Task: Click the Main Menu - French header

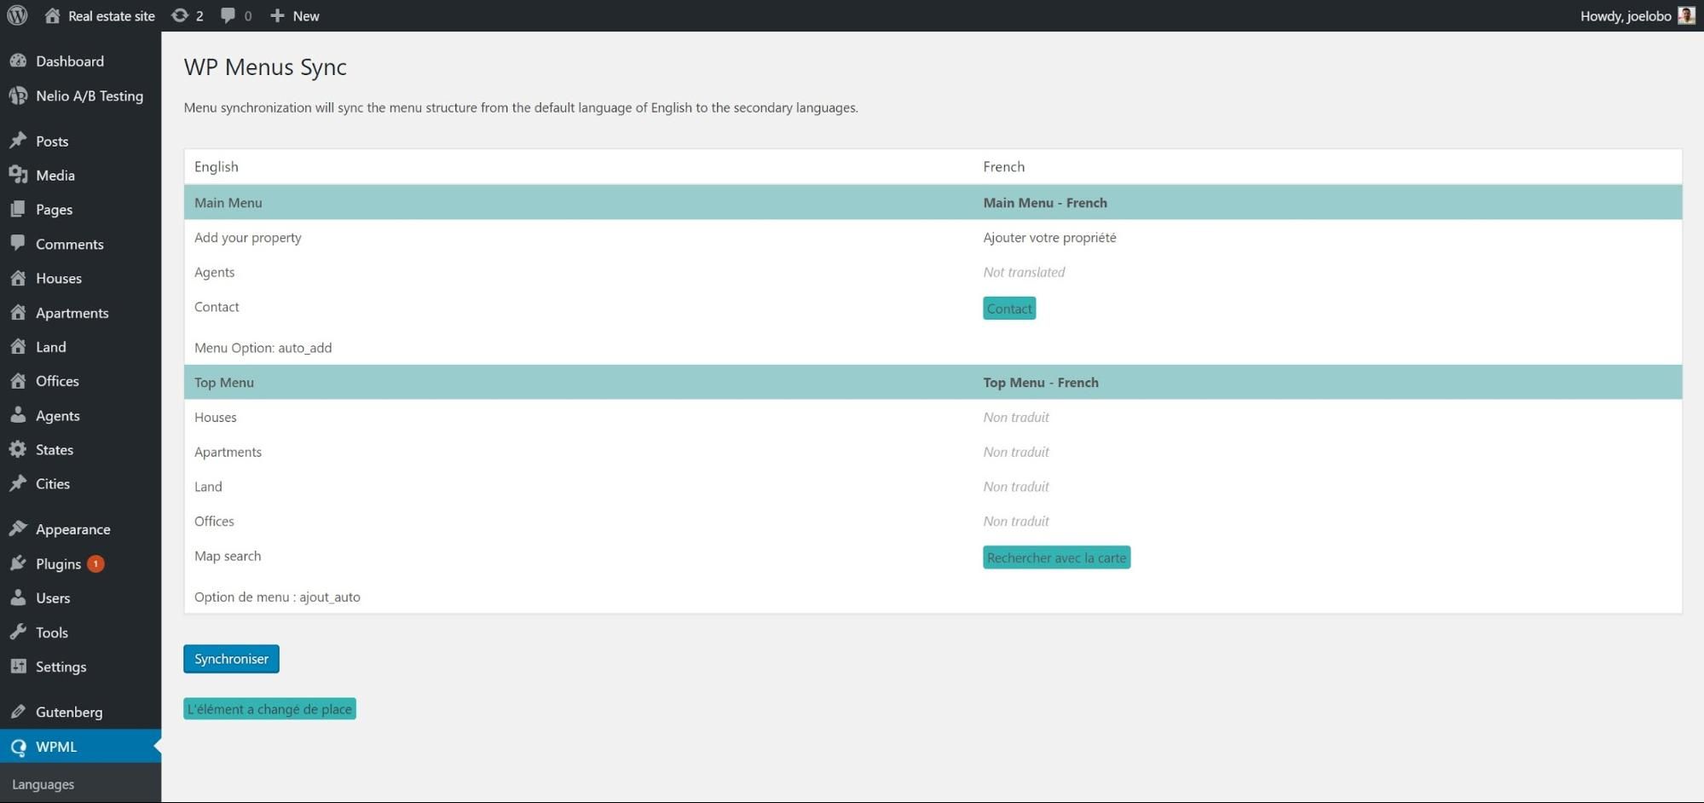Action: coord(1045,203)
